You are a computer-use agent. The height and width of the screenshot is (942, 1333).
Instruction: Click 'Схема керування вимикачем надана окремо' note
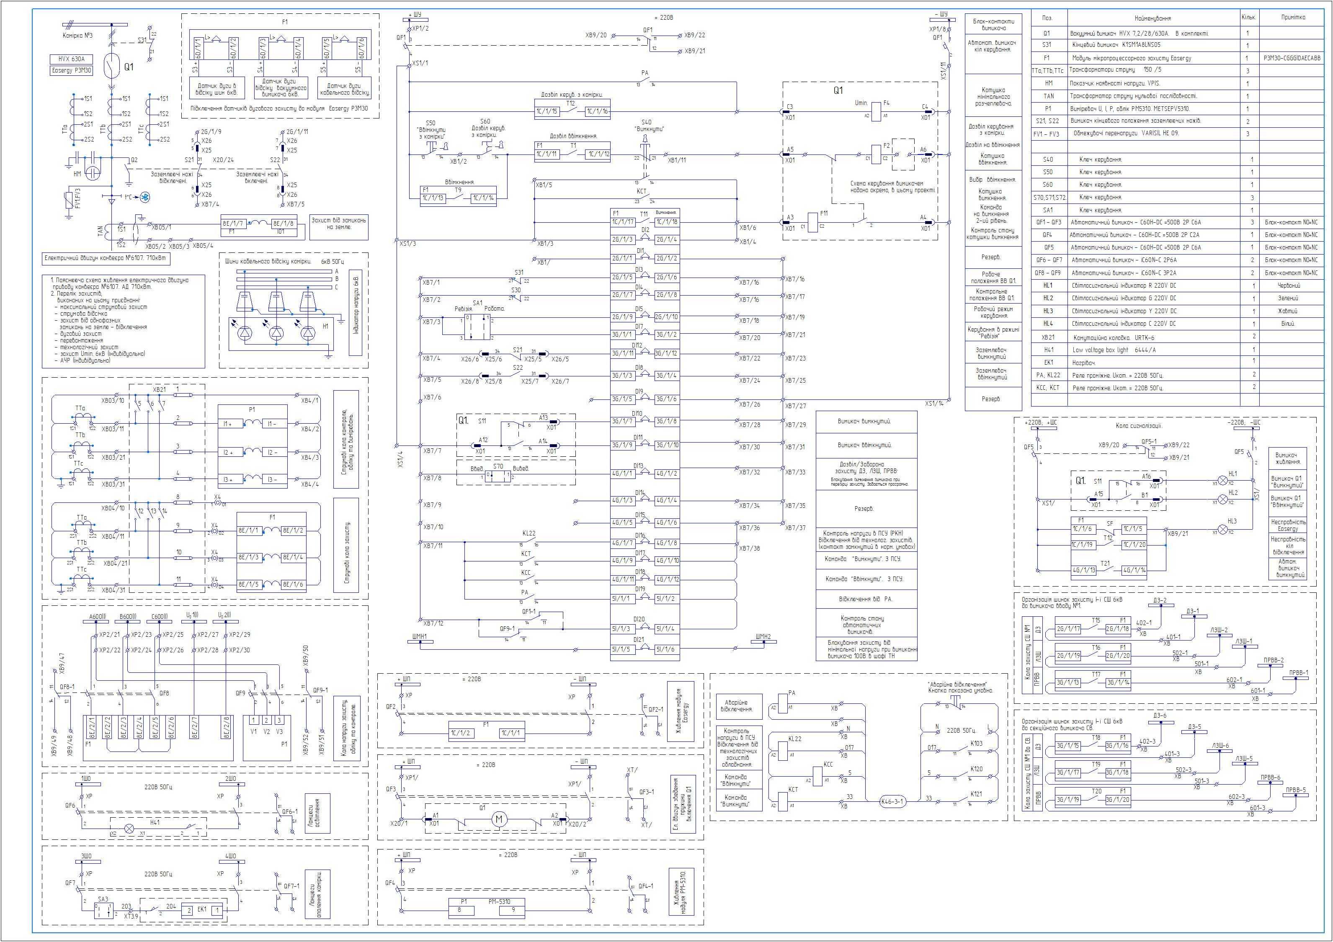[893, 186]
